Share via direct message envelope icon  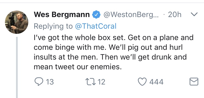pos(194,81)
